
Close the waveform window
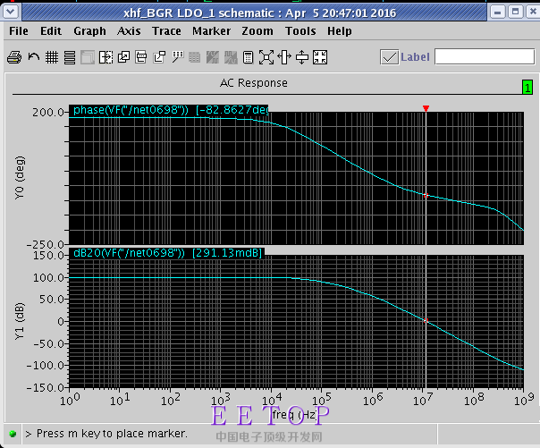(533, 13)
